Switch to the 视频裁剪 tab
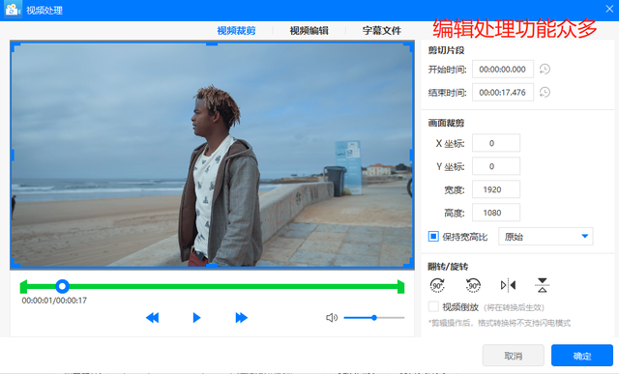This screenshot has height=374, width=619. pos(236,30)
